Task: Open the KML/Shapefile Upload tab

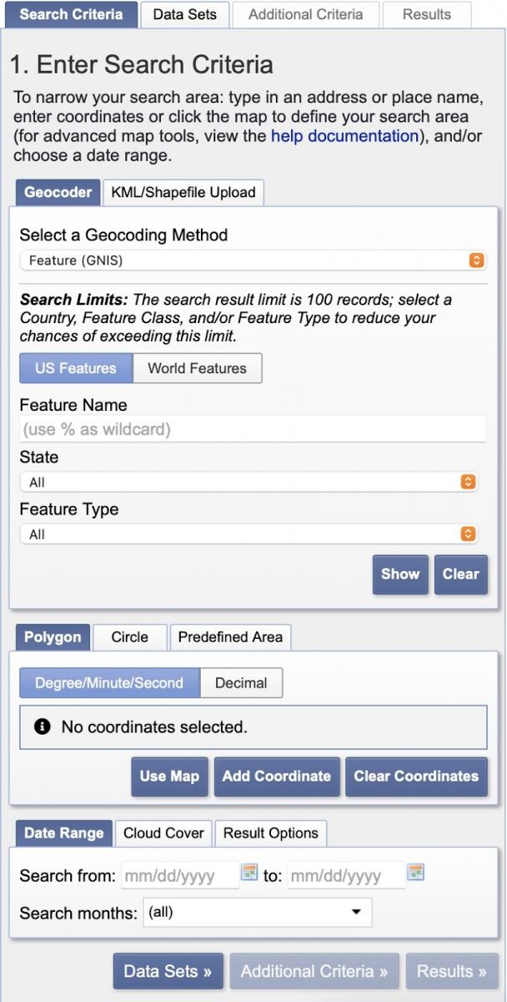Action: [x=183, y=192]
